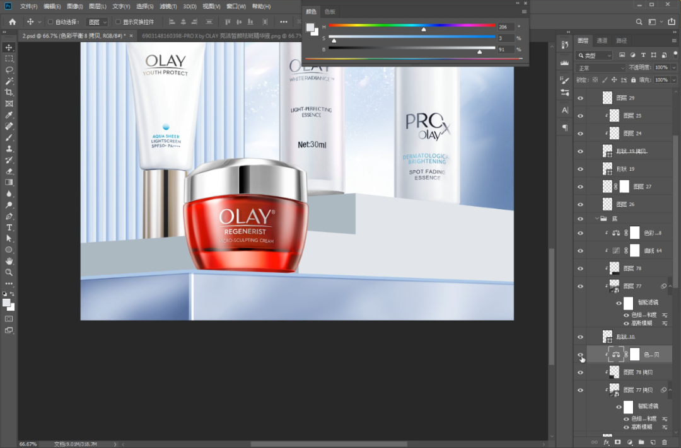Screen dimensions: 681x448
Task: Select the Gradient tool
Action: pos(9,182)
